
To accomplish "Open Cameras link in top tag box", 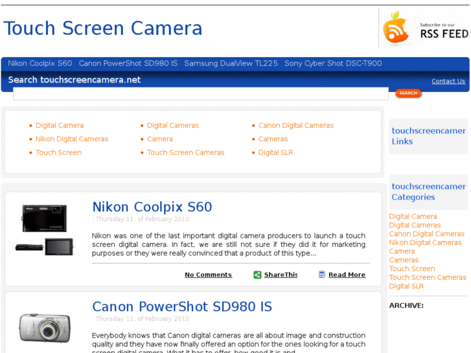I will [273, 139].
